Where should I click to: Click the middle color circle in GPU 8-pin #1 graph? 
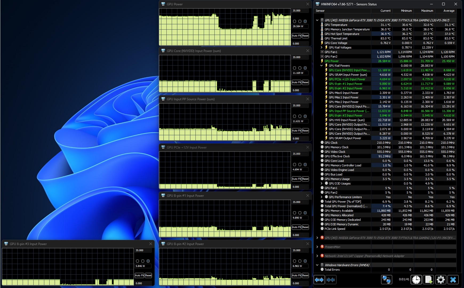pyautogui.click(x=300, y=213)
